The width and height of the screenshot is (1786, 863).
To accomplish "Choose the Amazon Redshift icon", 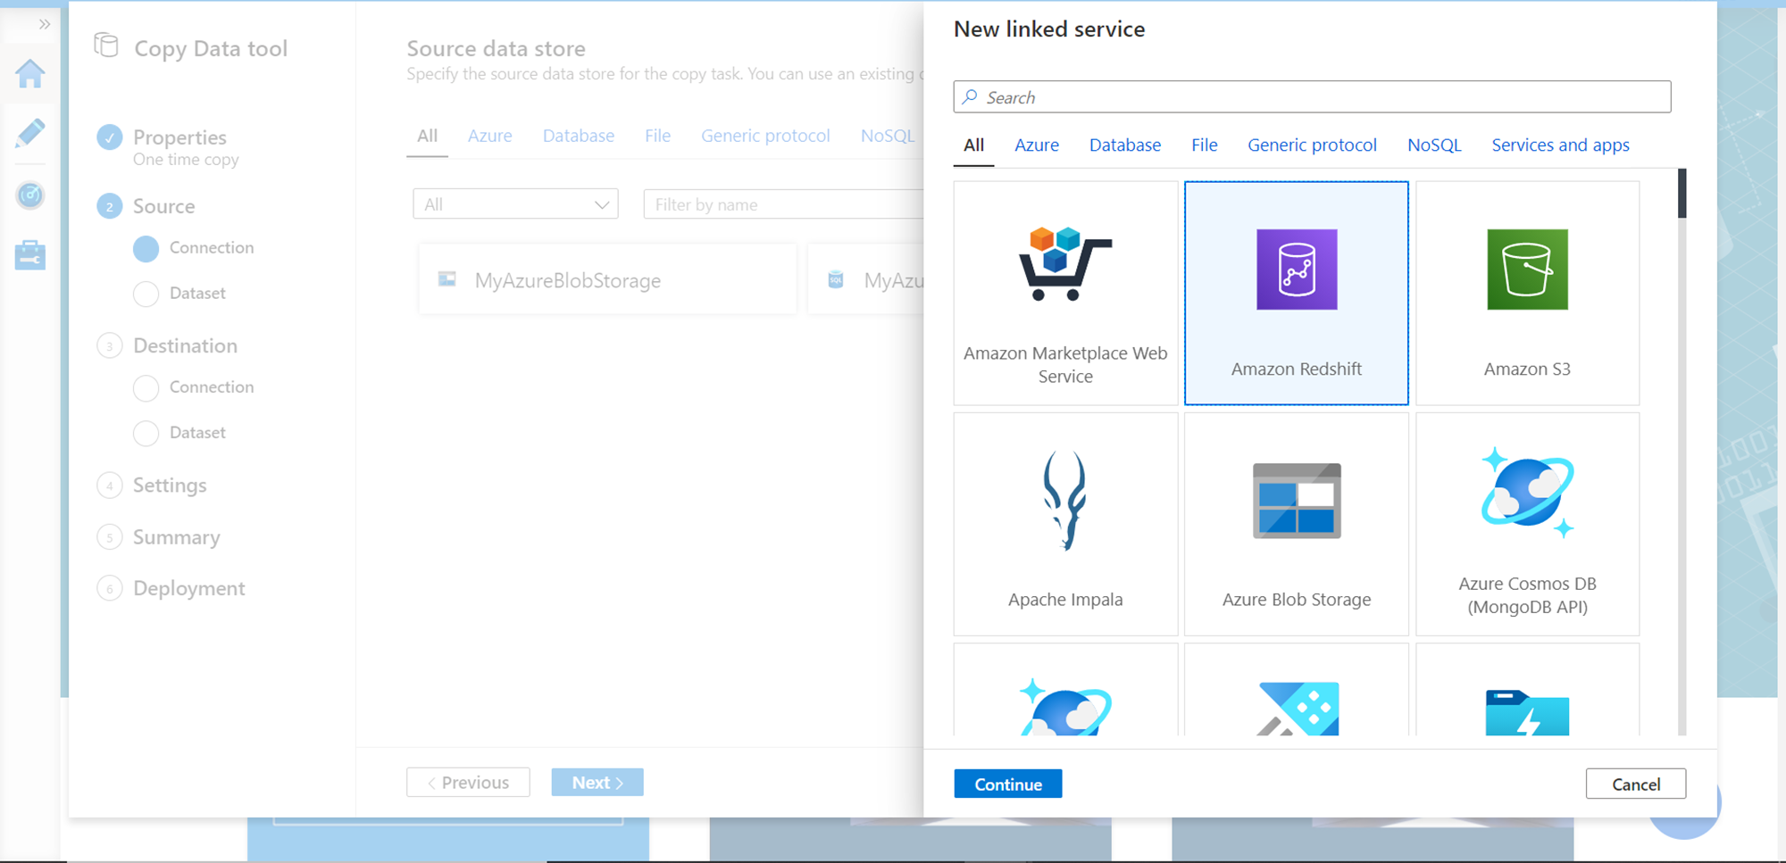I will pos(1297,270).
